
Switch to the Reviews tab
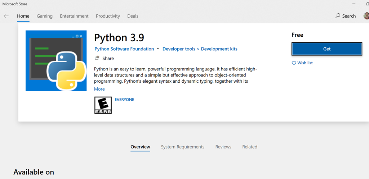pos(223,147)
